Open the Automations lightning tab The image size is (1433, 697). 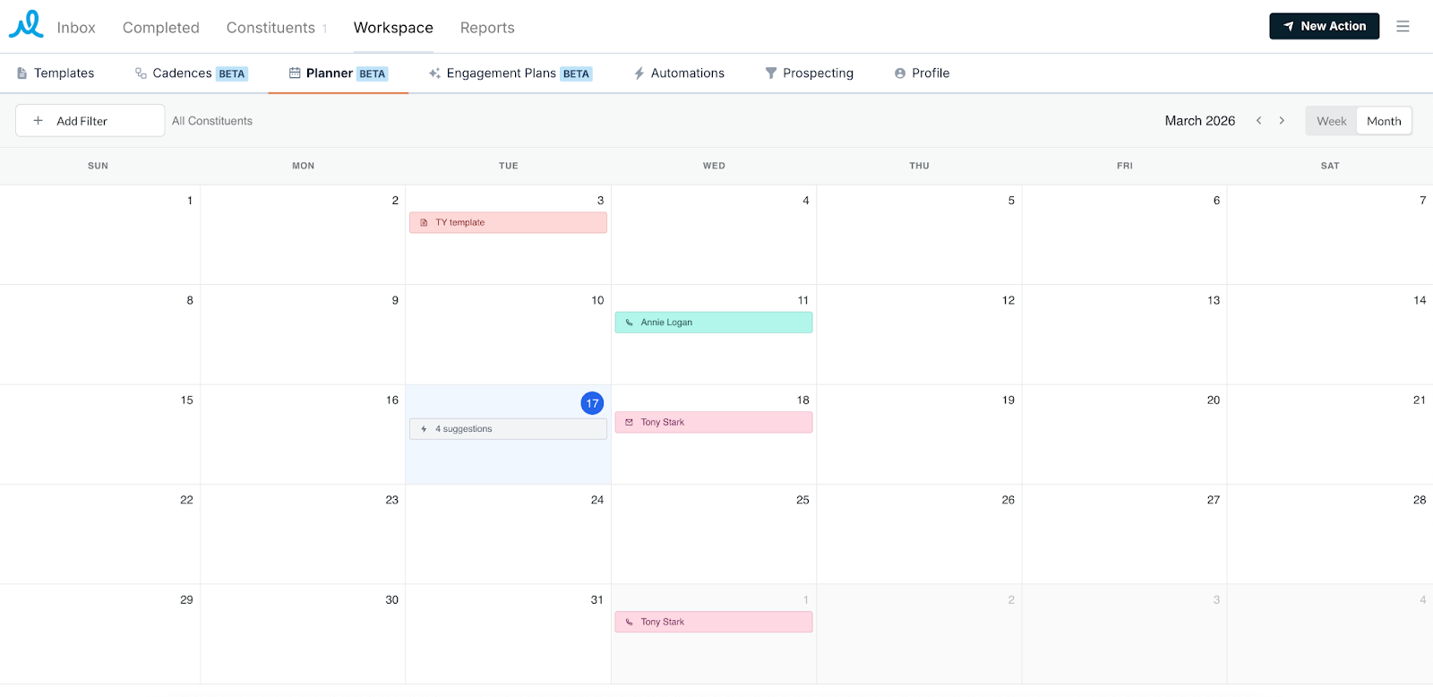(679, 73)
